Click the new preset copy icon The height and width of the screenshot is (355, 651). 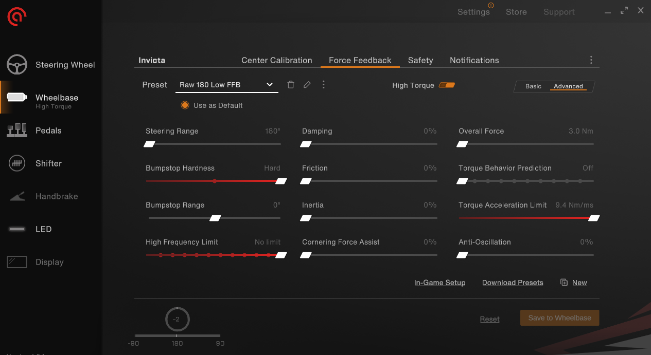(564, 283)
